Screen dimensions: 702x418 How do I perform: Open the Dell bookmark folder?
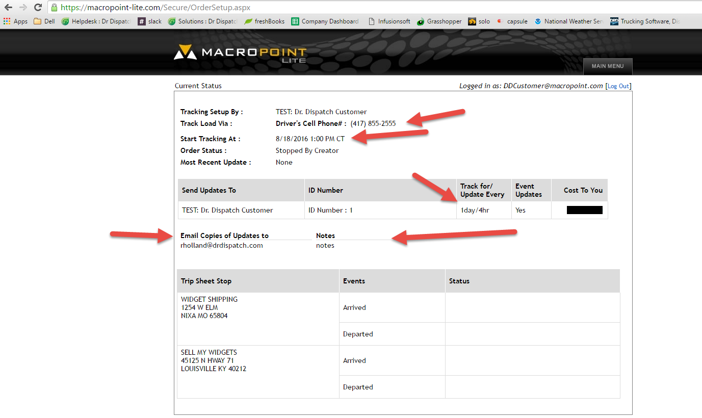44,21
